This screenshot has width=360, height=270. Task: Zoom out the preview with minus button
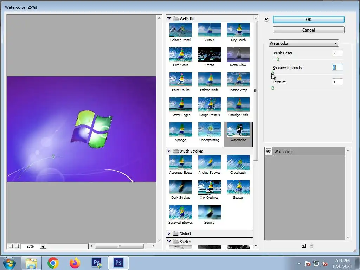click(x=11, y=246)
